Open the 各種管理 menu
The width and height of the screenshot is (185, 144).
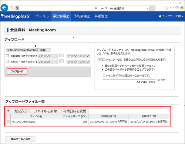101,16
